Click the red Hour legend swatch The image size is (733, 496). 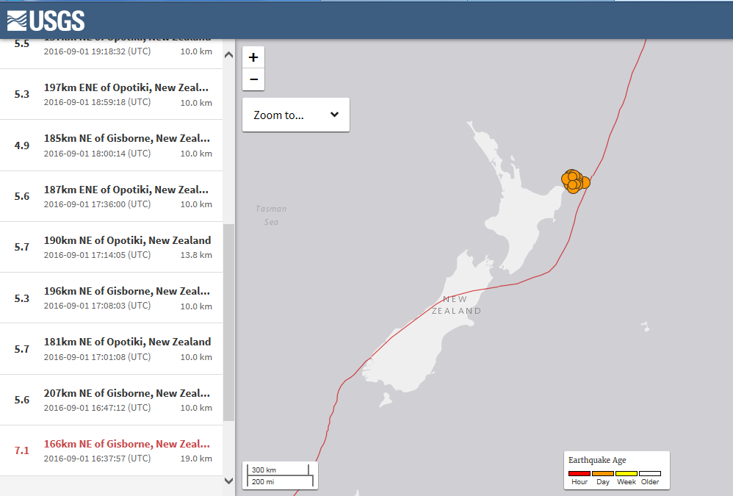pos(579,474)
